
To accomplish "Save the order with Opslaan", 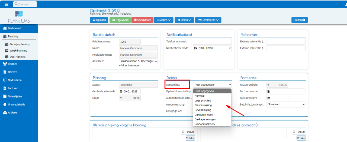I will [99, 20].
